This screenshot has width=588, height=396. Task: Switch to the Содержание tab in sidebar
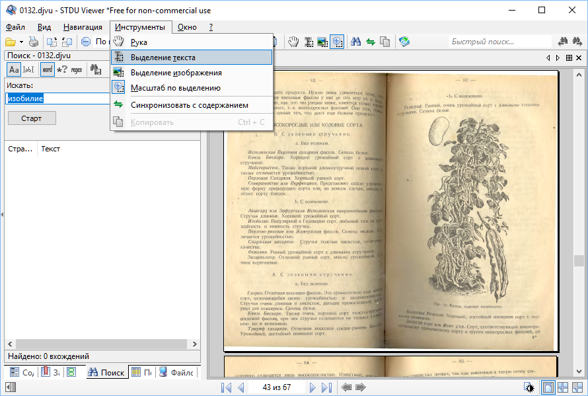point(21,372)
